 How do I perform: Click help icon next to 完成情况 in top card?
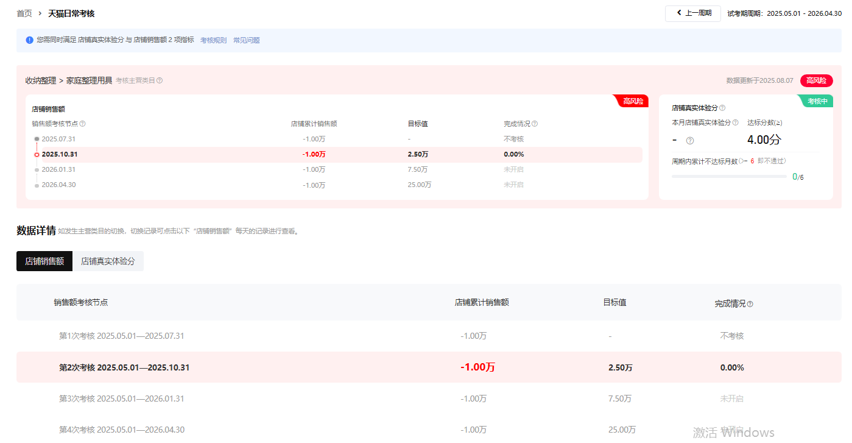click(x=535, y=124)
